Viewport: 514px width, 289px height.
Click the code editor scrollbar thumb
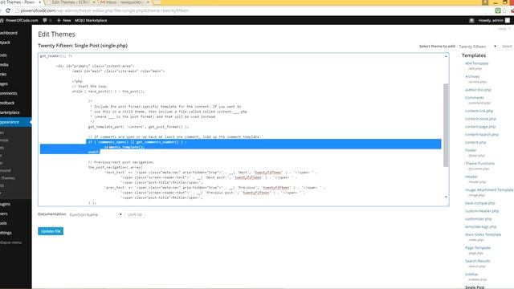click(x=446, y=125)
